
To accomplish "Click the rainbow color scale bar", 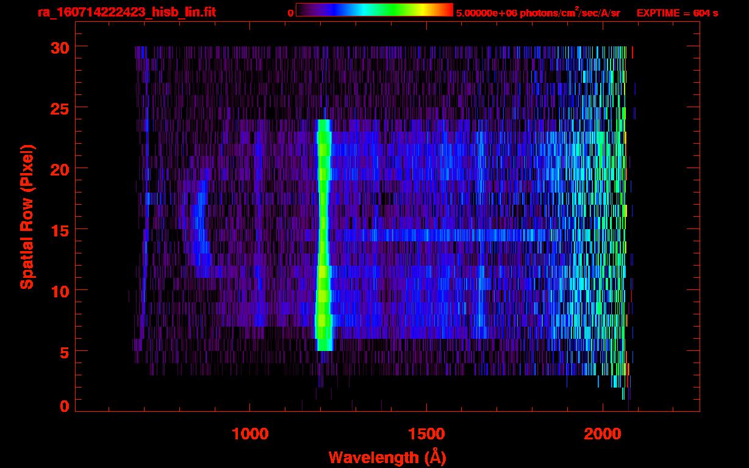I will [374, 10].
